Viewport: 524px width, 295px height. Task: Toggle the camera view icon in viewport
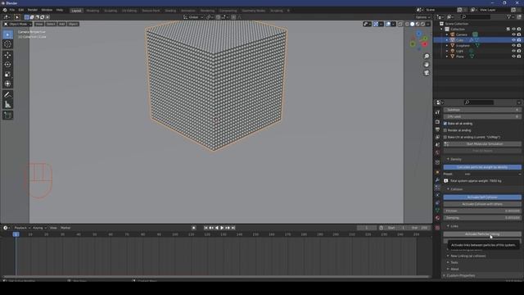tap(427, 73)
